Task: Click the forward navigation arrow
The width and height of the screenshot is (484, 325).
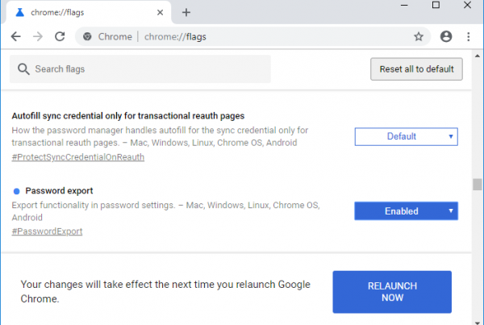Action: [38, 37]
